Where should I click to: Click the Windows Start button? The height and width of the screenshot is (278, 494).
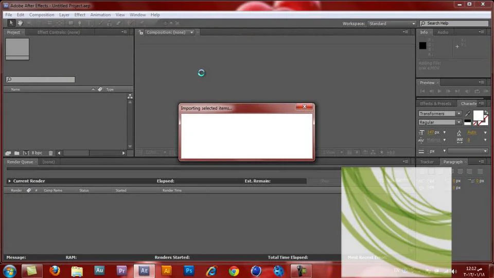click(x=9, y=271)
